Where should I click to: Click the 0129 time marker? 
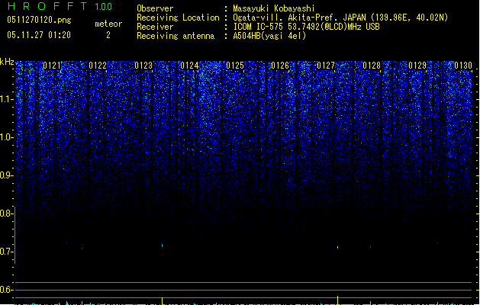pyautogui.click(x=417, y=66)
